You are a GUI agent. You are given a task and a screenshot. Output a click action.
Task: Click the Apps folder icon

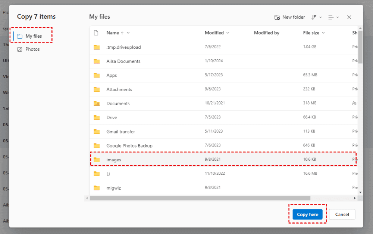97,75
